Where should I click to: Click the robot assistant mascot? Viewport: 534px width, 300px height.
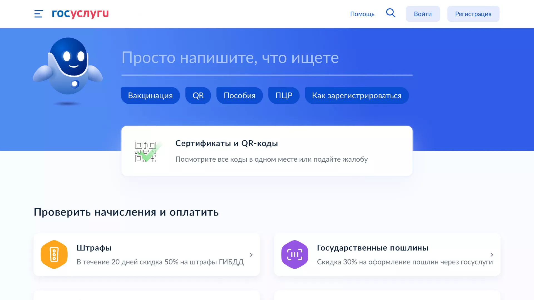coord(68,69)
